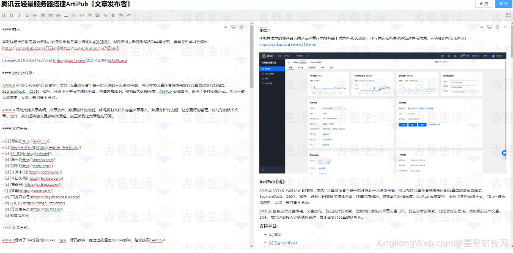This screenshot has height=253, width=513.
Task: Toggle fullscreen mode of the editor
Action: (x=509, y=15)
